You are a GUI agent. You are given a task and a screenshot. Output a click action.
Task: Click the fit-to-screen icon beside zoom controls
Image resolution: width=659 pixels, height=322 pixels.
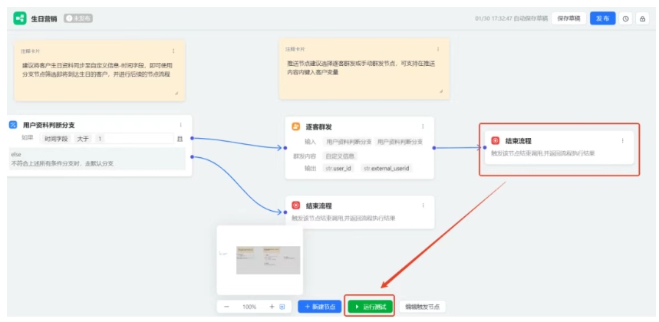[282, 307]
